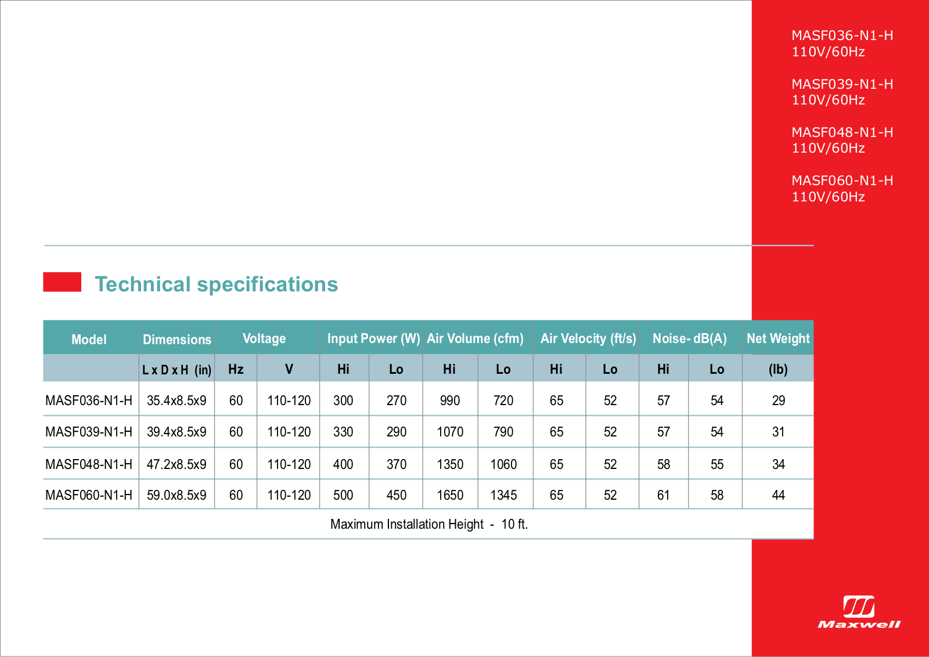Click noise Lo value '55'
The height and width of the screenshot is (657, 929).
click(x=717, y=464)
